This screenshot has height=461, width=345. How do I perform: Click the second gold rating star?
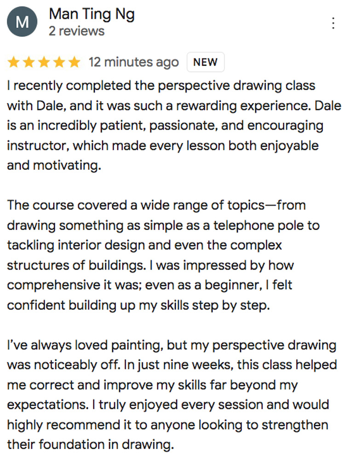29,63
